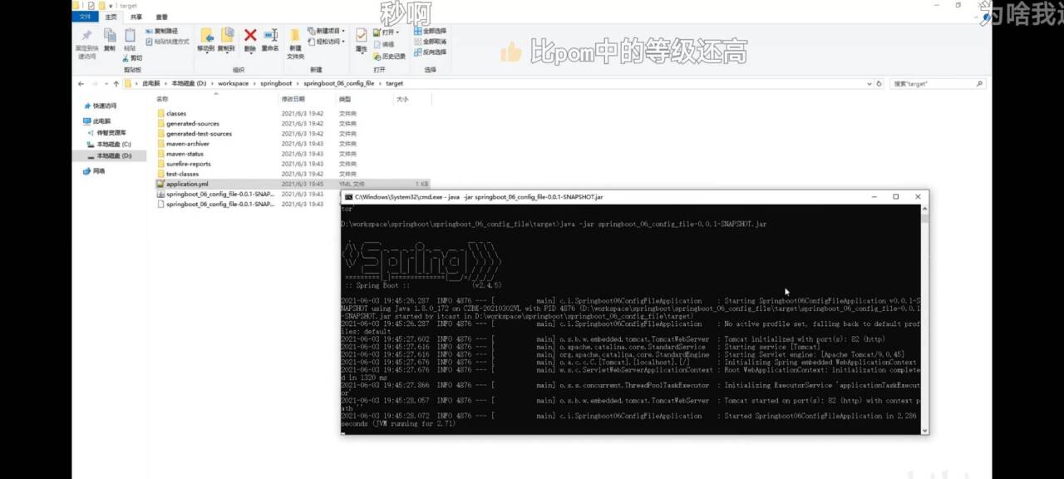Screen dimensions: 1064x479
Task: Click the Copy to (复制到) icon
Action: (226, 36)
